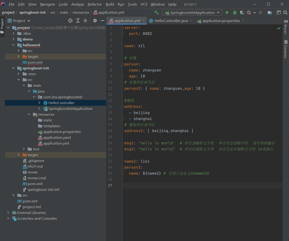Run with Coverage using the shield icon

pyautogui.click(x=242, y=12)
